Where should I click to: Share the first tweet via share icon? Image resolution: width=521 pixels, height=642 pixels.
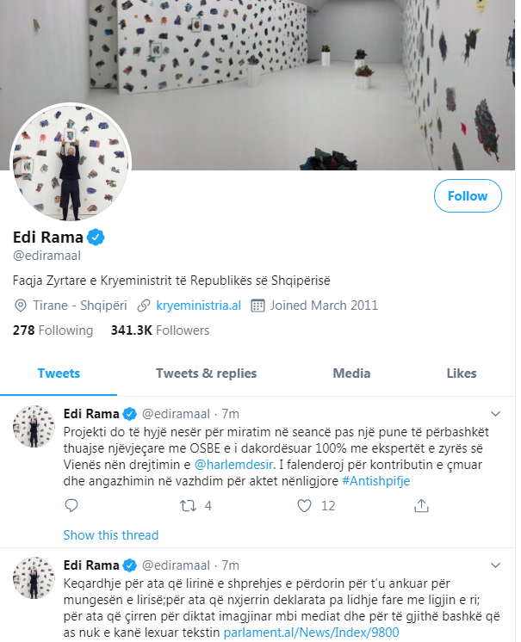point(421,507)
